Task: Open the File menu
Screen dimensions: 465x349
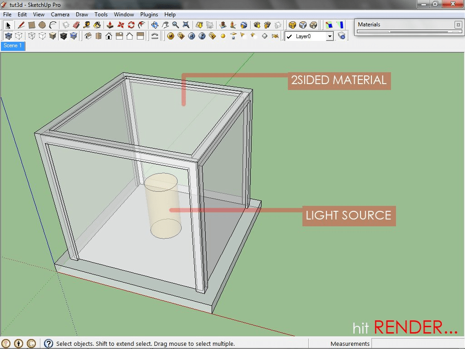Action: (x=7, y=14)
